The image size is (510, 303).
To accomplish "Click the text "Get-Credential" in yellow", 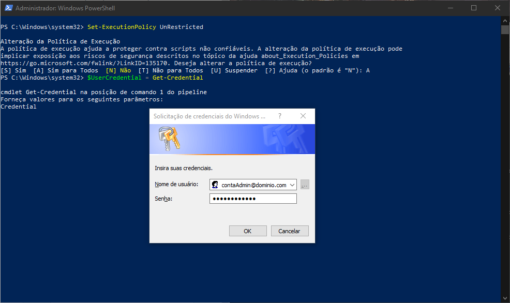I will (x=177, y=78).
